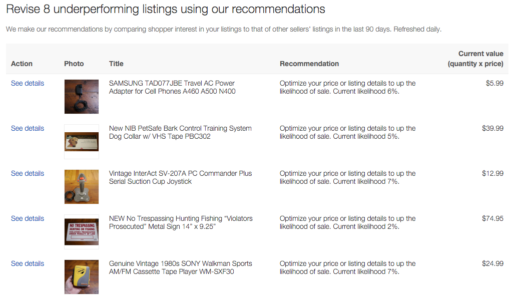
Task: Click the Action column header
Action: tap(22, 64)
